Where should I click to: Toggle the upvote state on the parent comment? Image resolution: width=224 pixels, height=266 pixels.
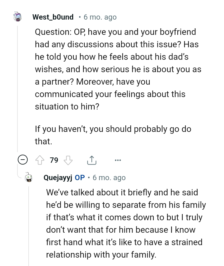(39, 160)
